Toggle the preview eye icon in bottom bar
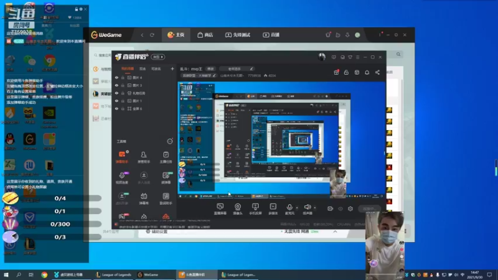 click(341, 208)
